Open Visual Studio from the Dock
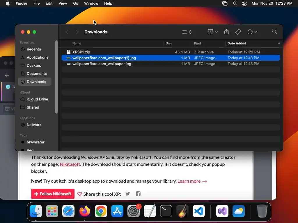The width and height of the screenshot is (298, 223). tap(222, 211)
